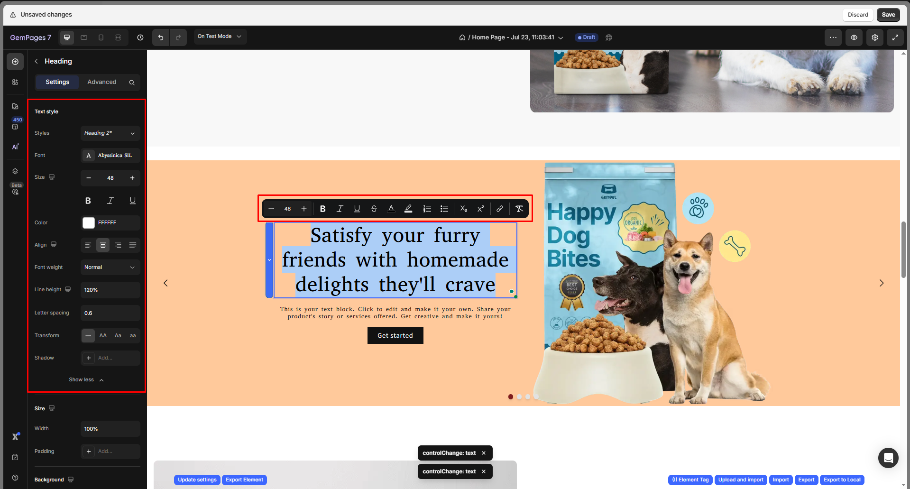Click the strikethrough icon in floating toolbar

coord(374,209)
